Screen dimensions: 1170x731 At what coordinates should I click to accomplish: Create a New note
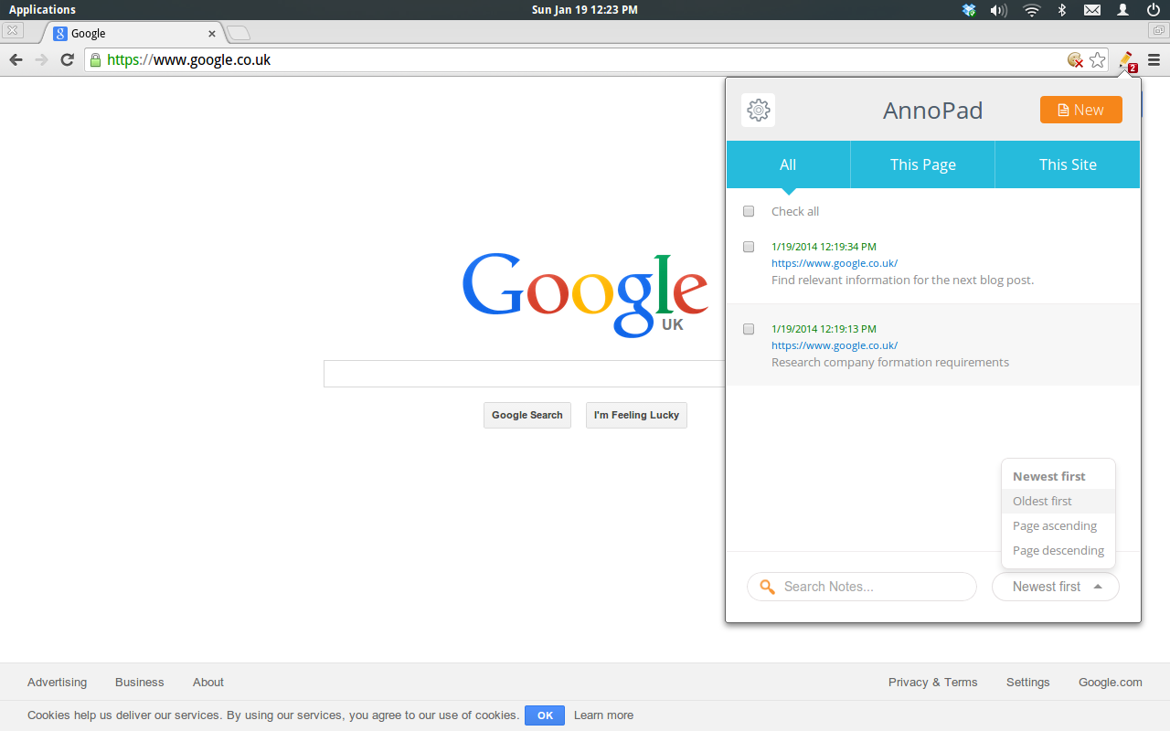1081,110
